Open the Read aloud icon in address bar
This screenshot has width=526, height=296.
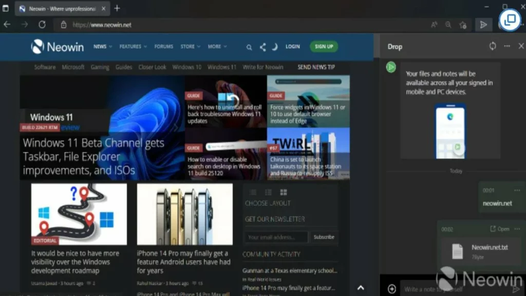[x=434, y=25]
